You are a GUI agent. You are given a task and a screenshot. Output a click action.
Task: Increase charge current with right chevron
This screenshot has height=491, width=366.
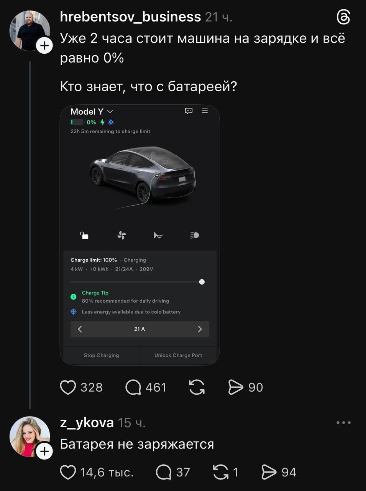[x=199, y=329]
